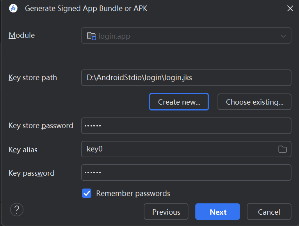Expand the Module dropdown chevron
Viewport: 299px width, 226px height.
coord(283,36)
